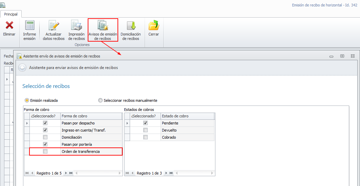
Task: Select the 'Devuelto' state cell
Action: (187, 130)
